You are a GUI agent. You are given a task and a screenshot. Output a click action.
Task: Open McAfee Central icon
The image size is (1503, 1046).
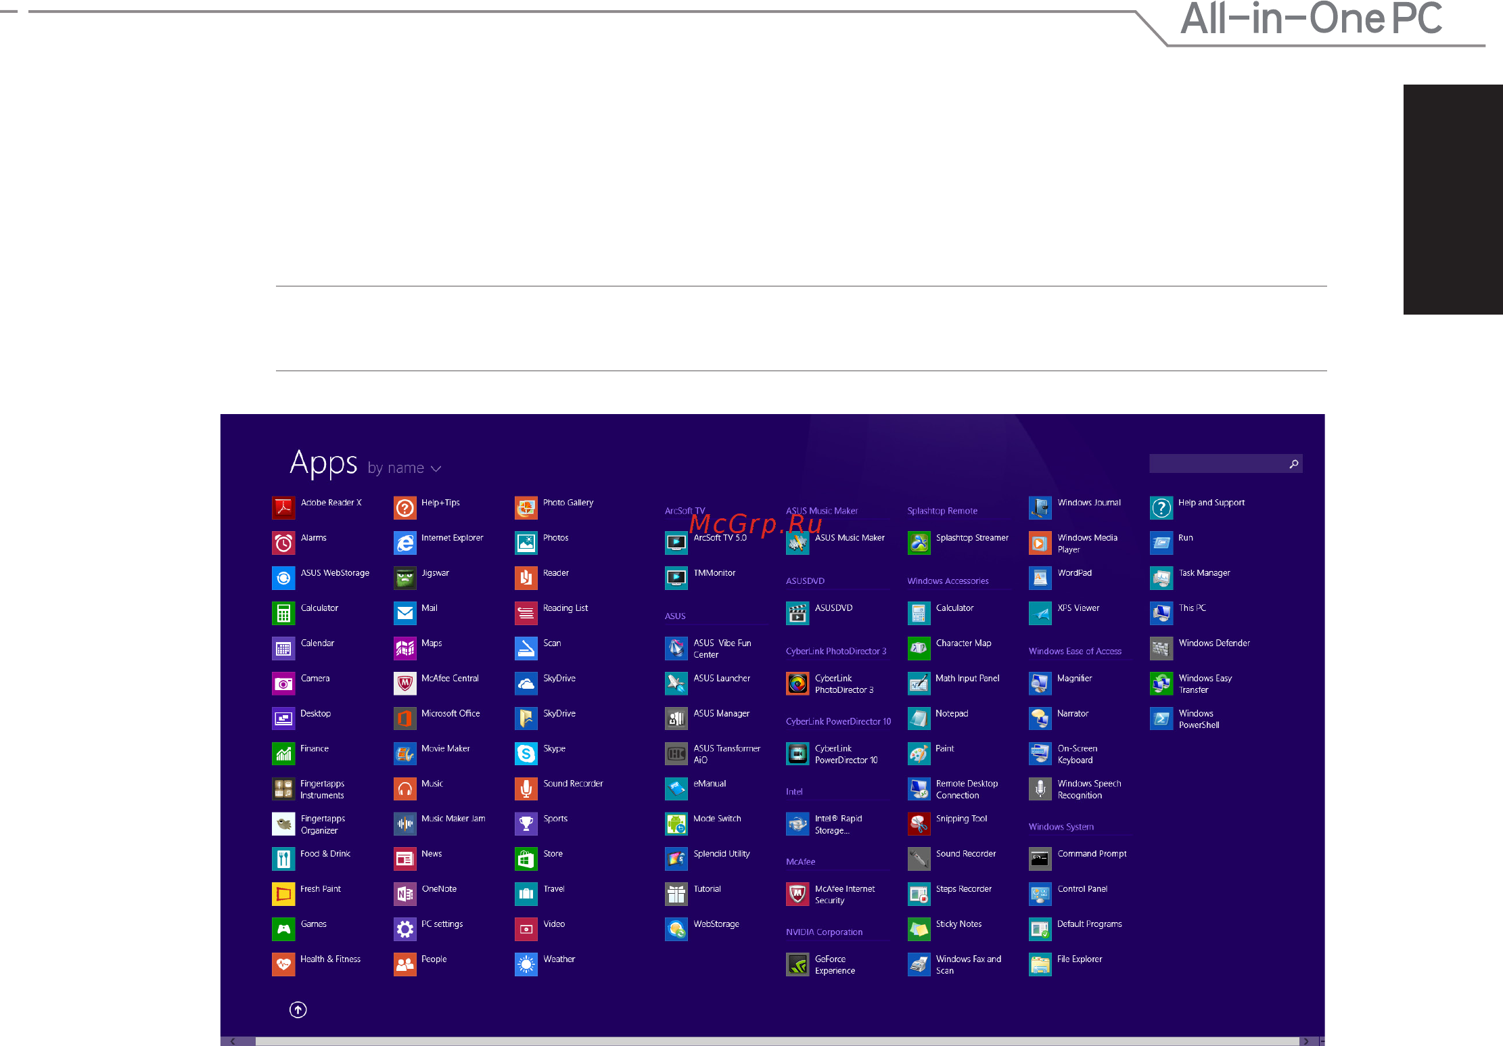pos(404,683)
